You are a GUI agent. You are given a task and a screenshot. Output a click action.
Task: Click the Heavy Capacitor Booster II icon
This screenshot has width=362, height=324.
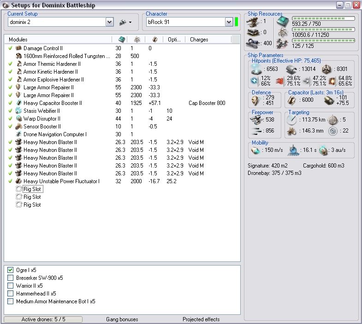coord(19,103)
